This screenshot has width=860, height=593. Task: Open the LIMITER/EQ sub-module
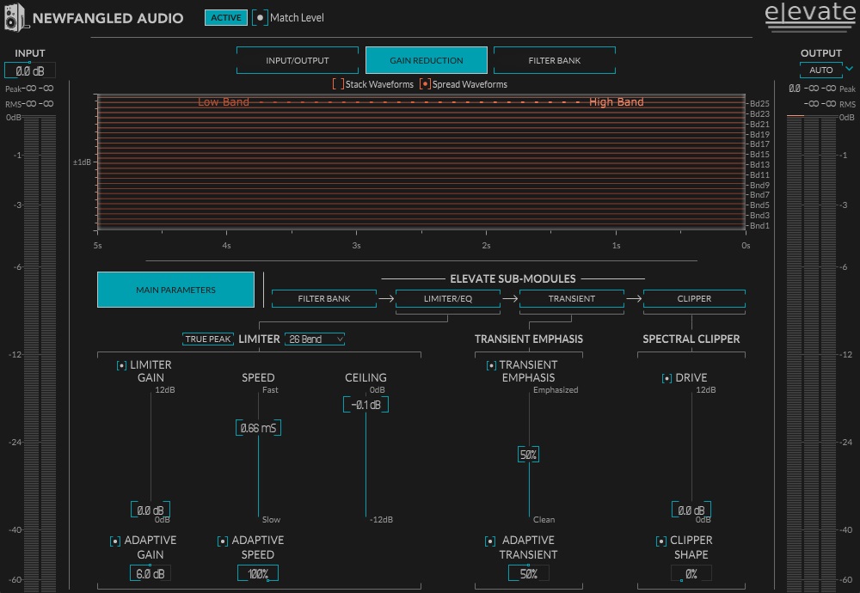pos(447,298)
